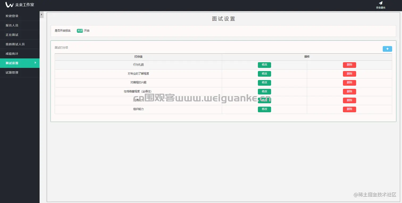The height and width of the screenshot is (203, 402).
Task: Go to 正在面试 page
Action: pyautogui.click(x=20, y=35)
